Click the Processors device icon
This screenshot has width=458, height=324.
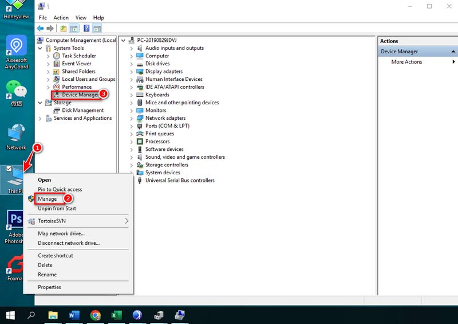pyautogui.click(x=140, y=142)
